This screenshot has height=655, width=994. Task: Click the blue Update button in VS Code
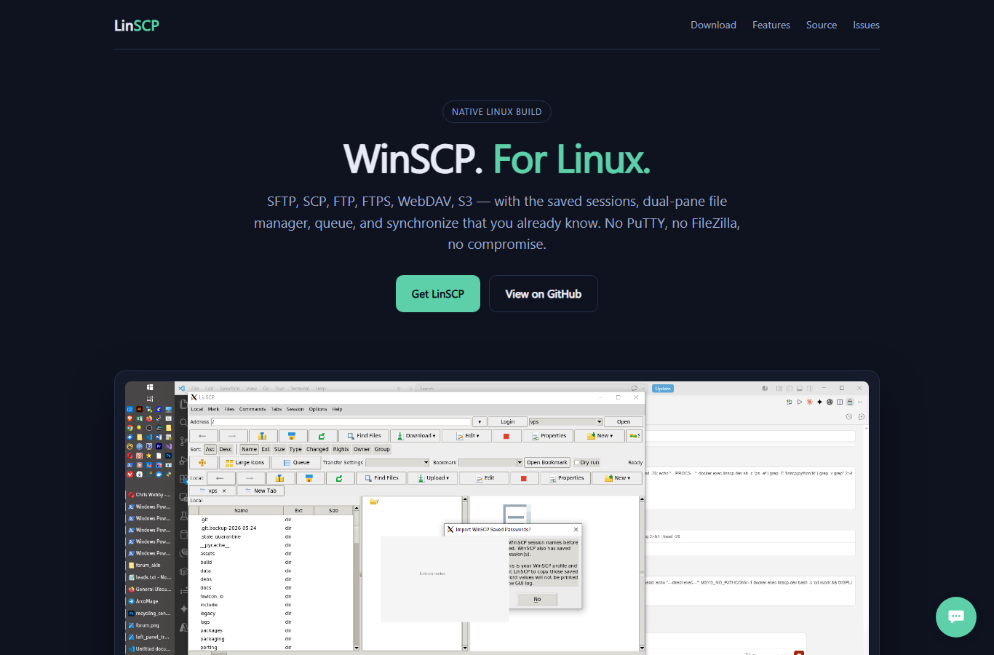tap(663, 389)
